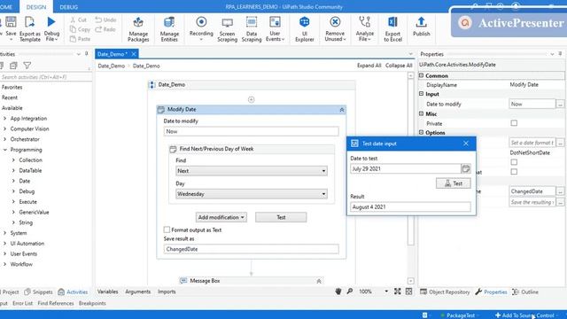
Task: Click Remove Unused
Action: pos(335,28)
